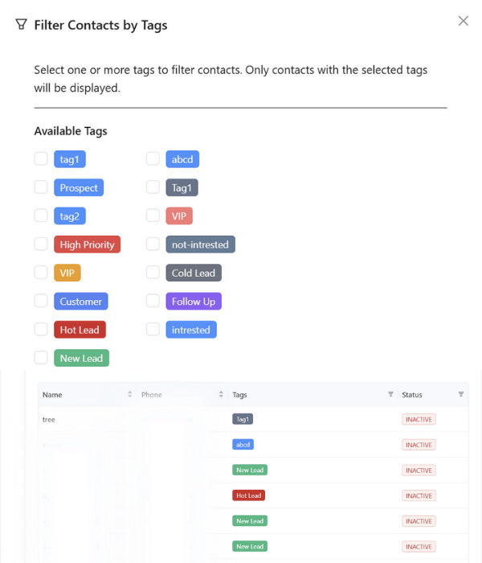The image size is (482, 563).
Task: Click the INACTIVE status badge in the tree row
Action: click(x=419, y=420)
